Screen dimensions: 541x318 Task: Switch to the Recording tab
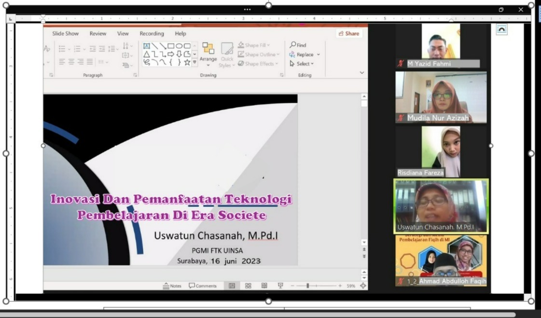pyautogui.click(x=152, y=34)
